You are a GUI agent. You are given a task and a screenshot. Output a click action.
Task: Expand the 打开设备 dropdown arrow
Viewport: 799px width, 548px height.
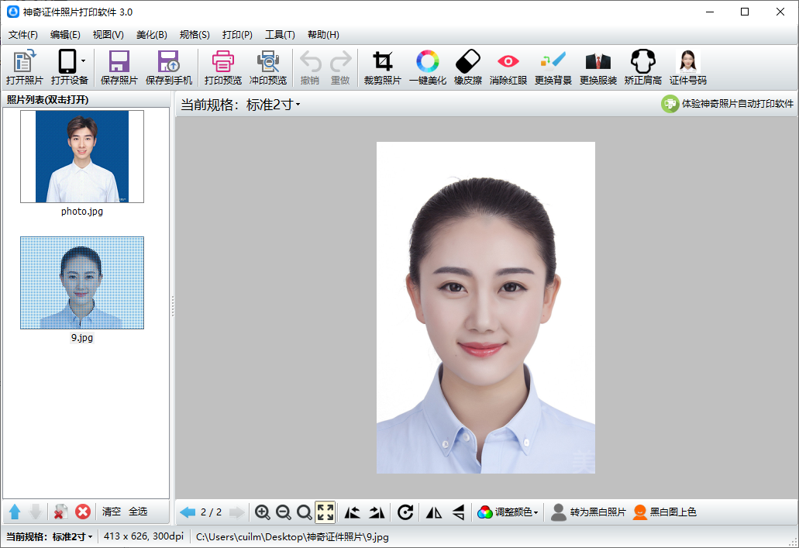(x=83, y=61)
